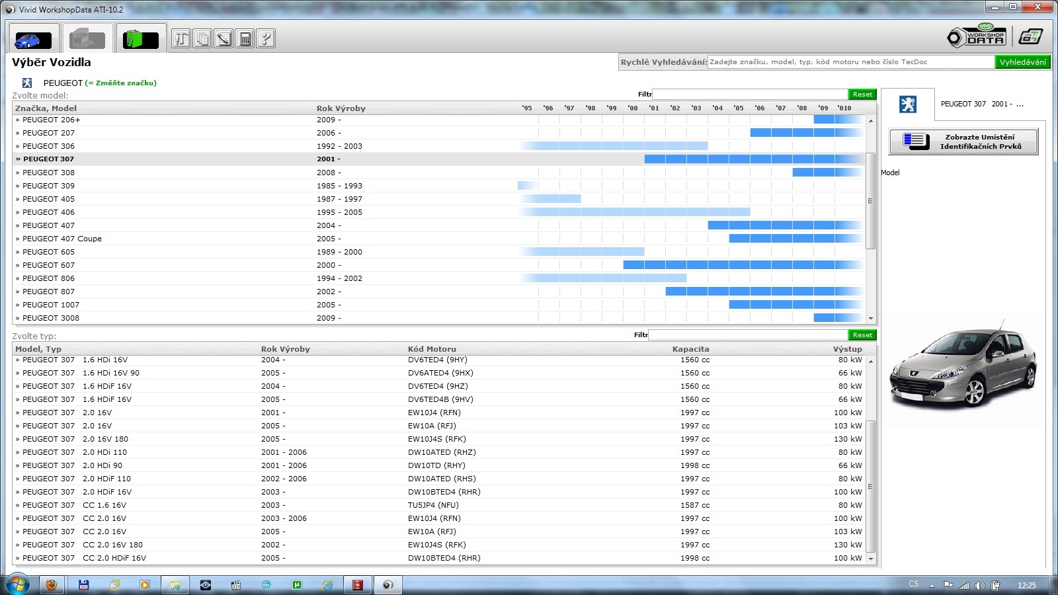Select type 307 2.0 HDi 90
This screenshot has width=1058, height=595.
(x=440, y=465)
